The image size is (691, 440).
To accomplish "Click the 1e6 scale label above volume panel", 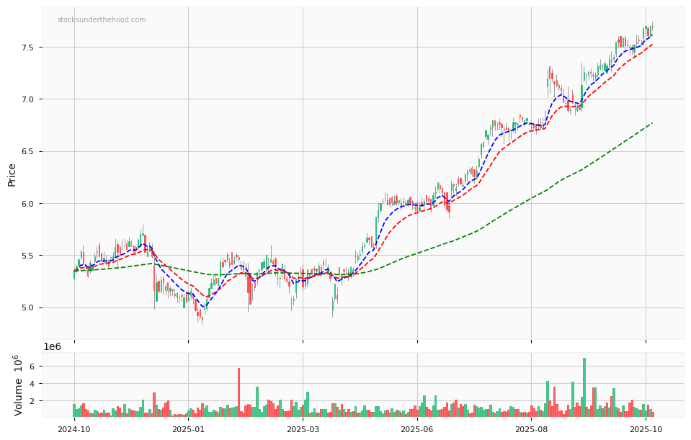I will click(53, 346).
